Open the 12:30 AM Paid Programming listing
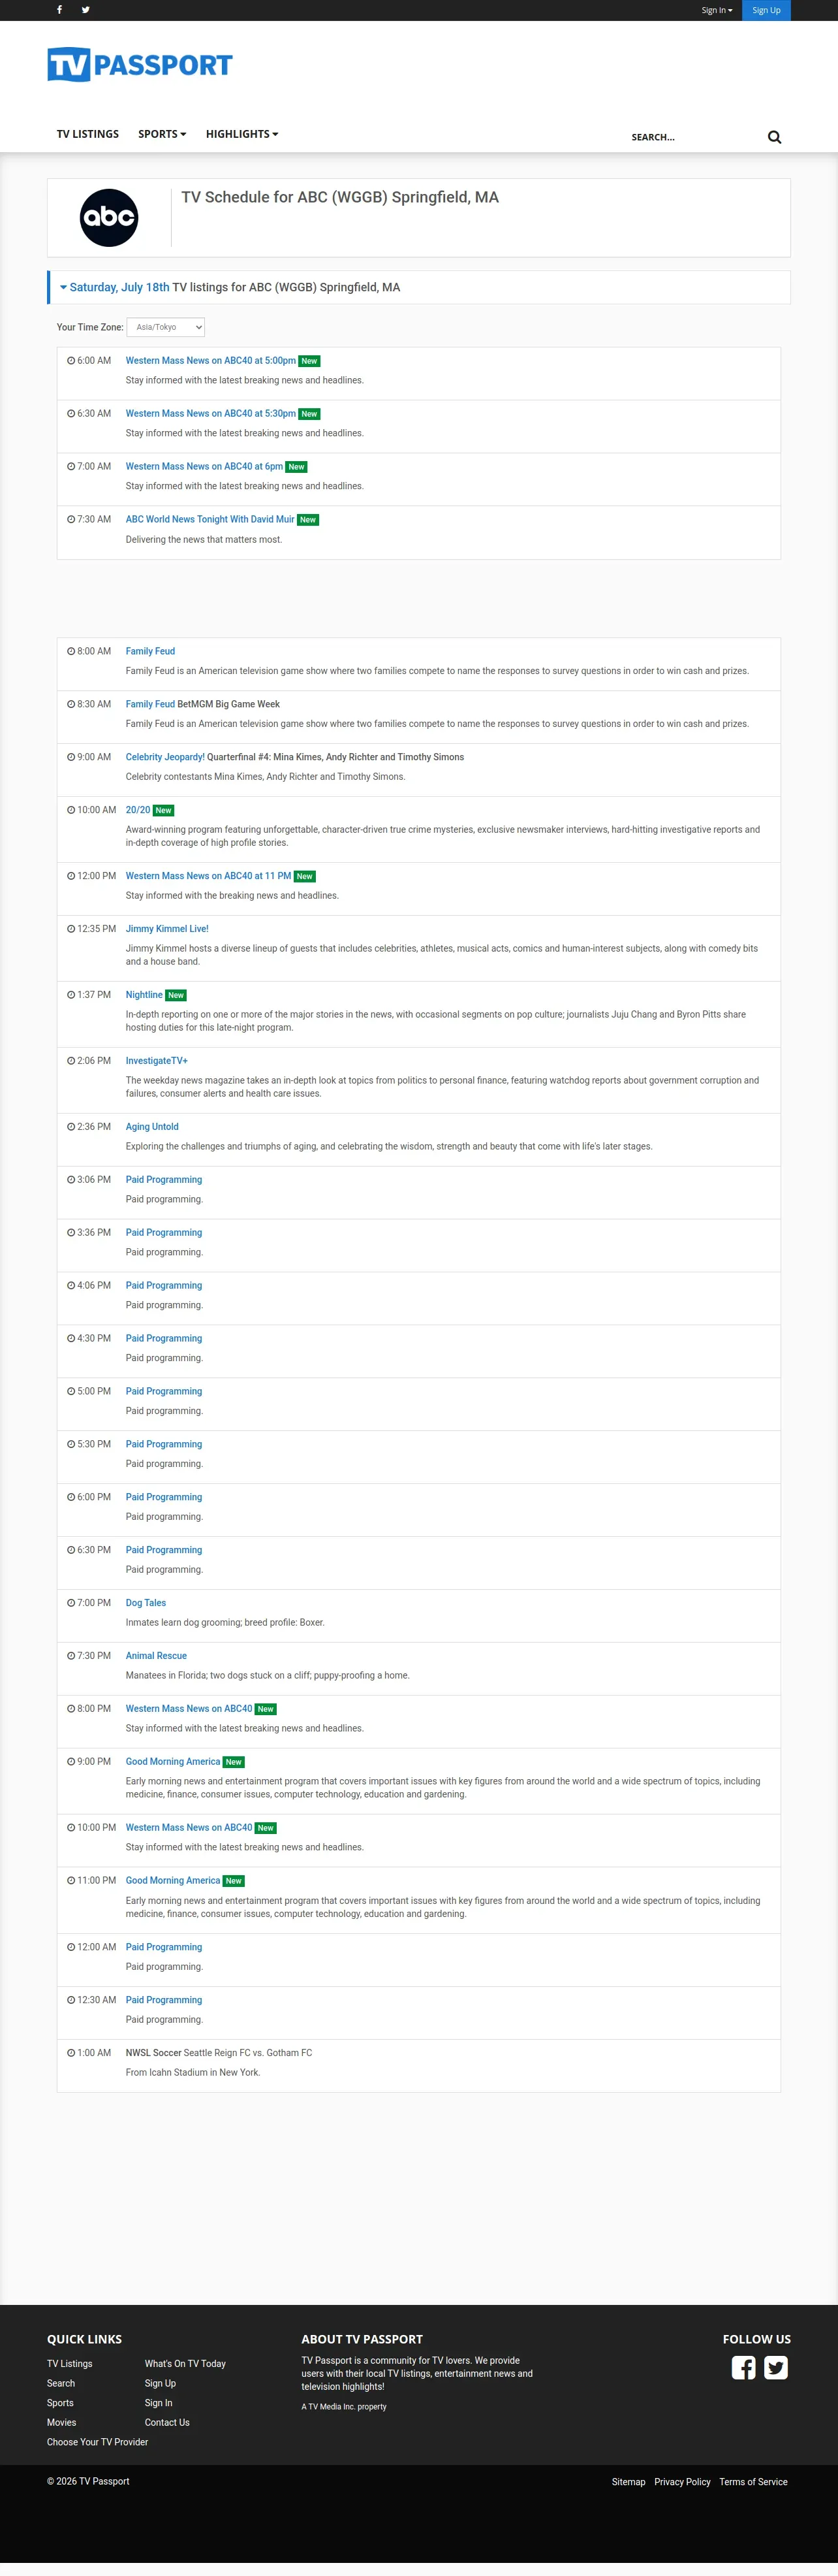Screen dimensions: 838x2576 coord(164,2000)
